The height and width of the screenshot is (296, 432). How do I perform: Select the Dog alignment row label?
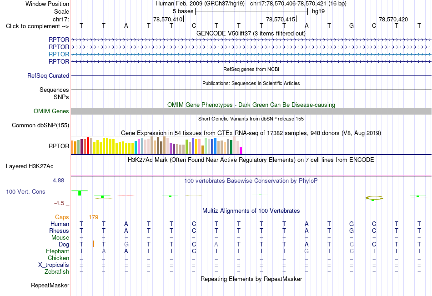point(64,245)
